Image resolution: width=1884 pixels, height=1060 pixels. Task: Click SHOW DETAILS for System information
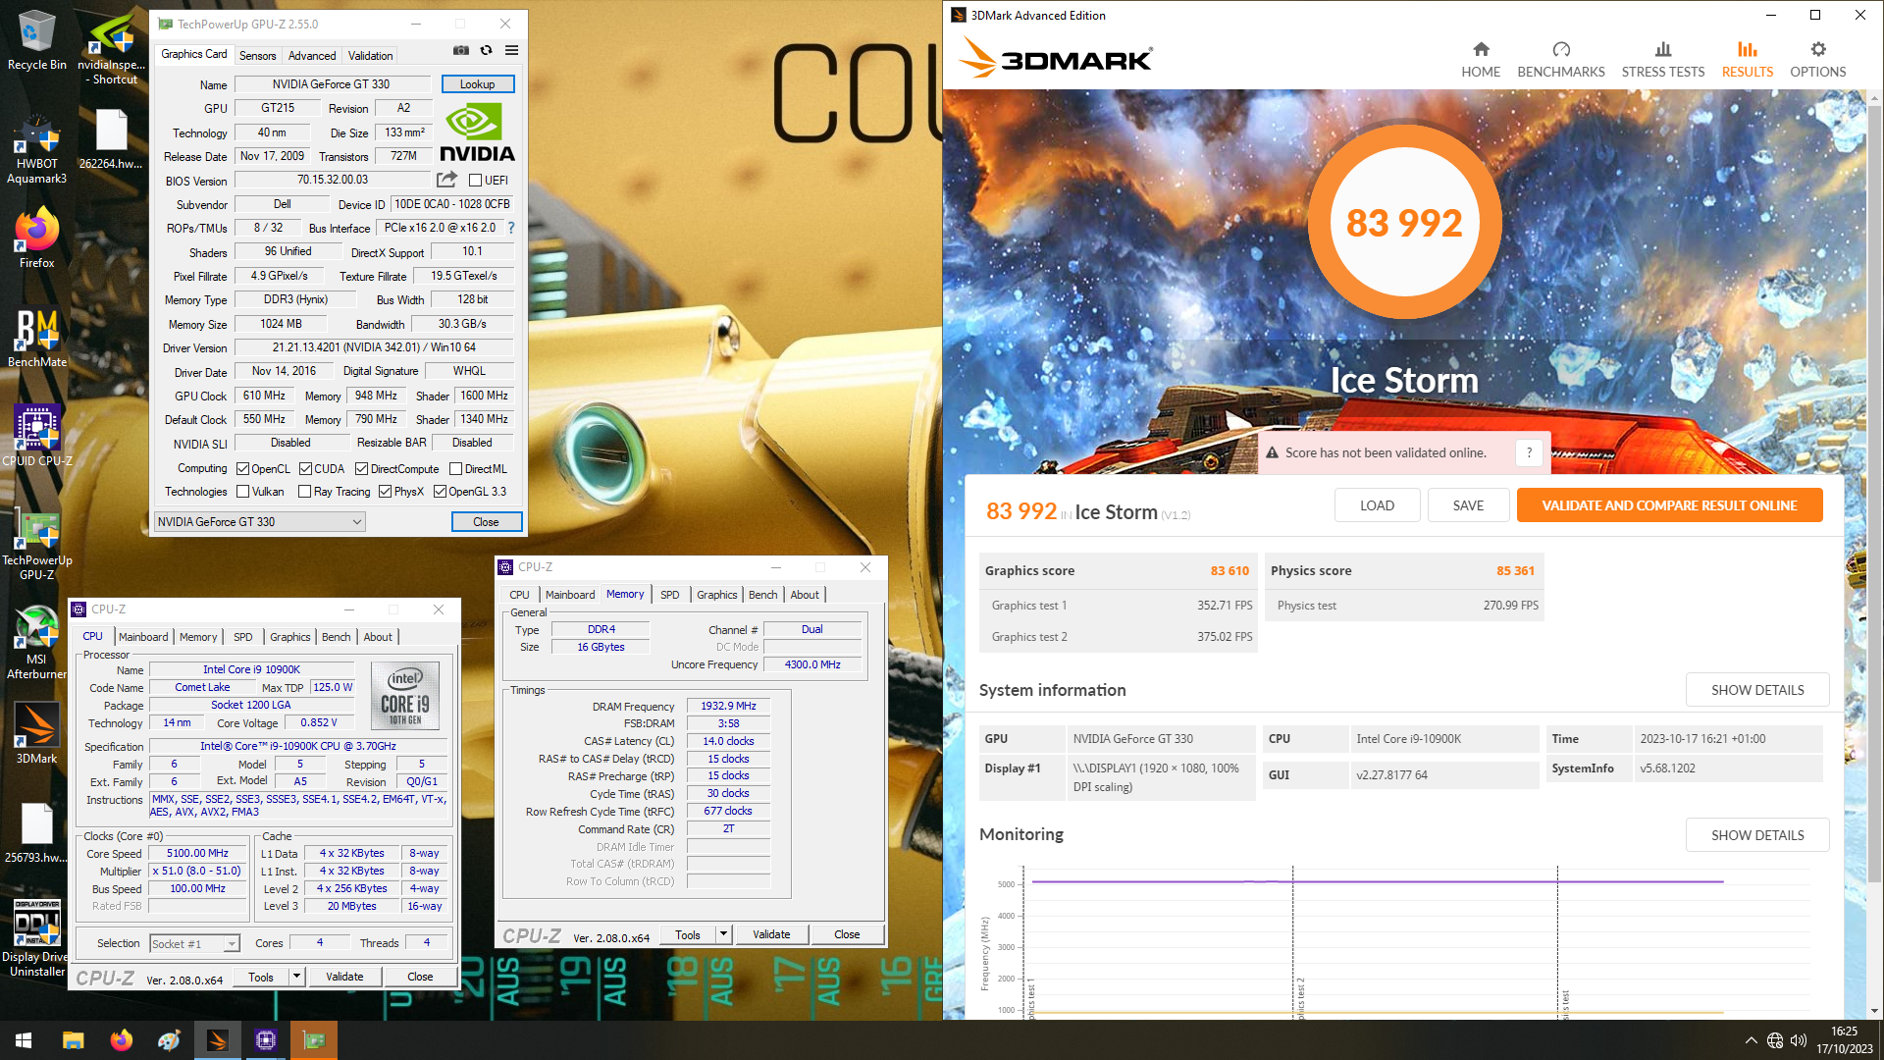coord(1757,690)
